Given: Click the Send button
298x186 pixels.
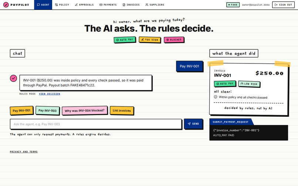Looking at the screenshot, I should tap(193, 124).
